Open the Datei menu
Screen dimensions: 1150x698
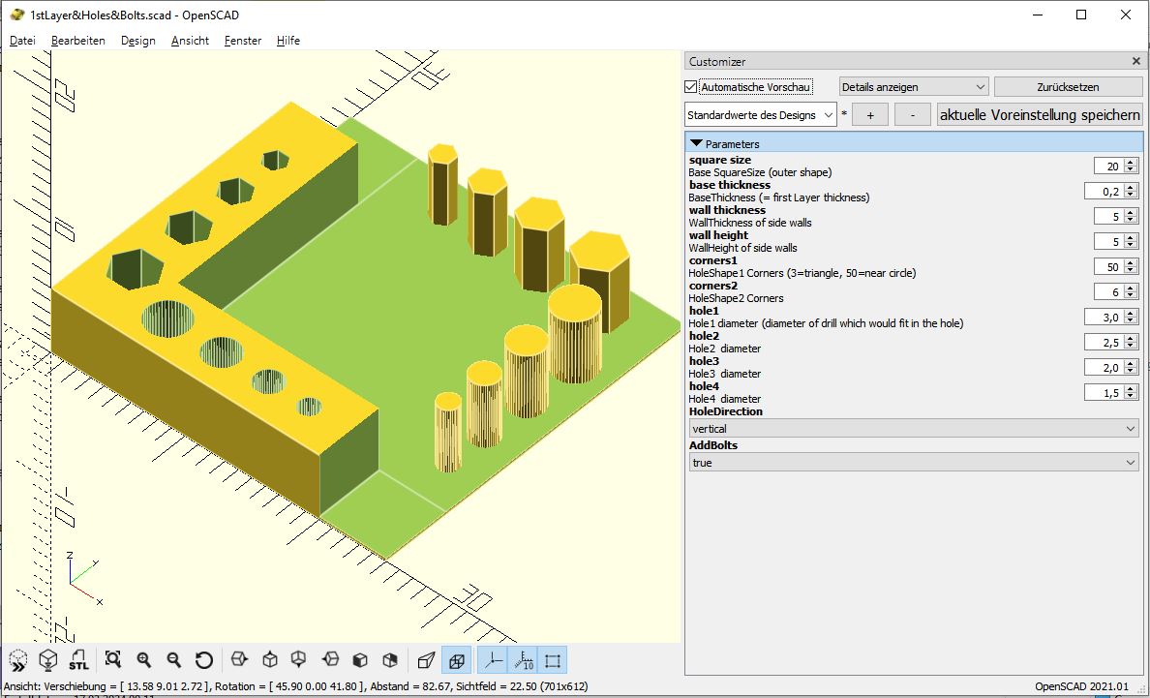[22, 41]
